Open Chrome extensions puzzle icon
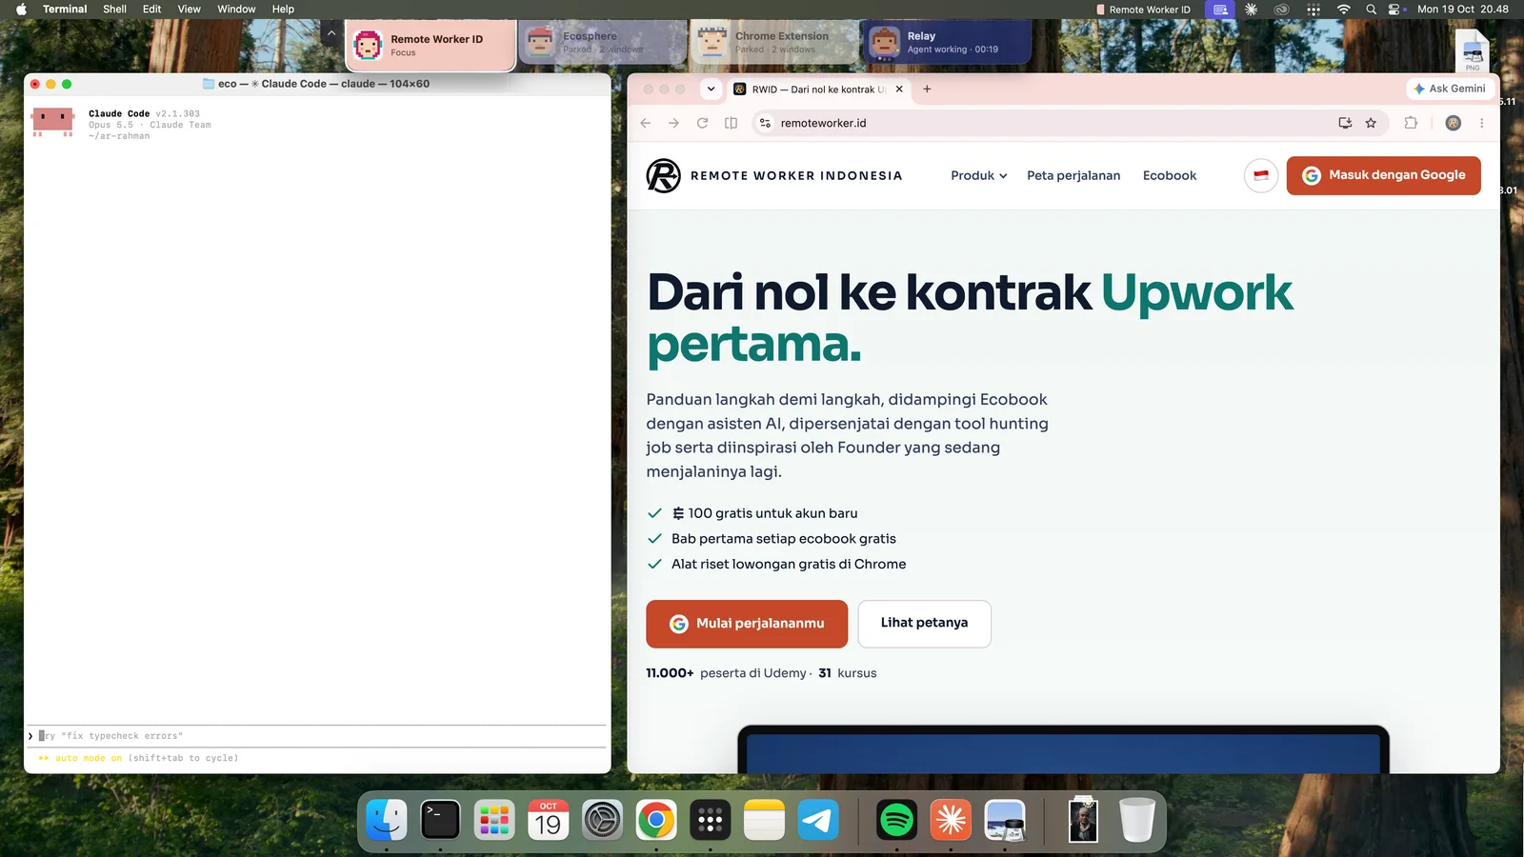 (1411, 123)
